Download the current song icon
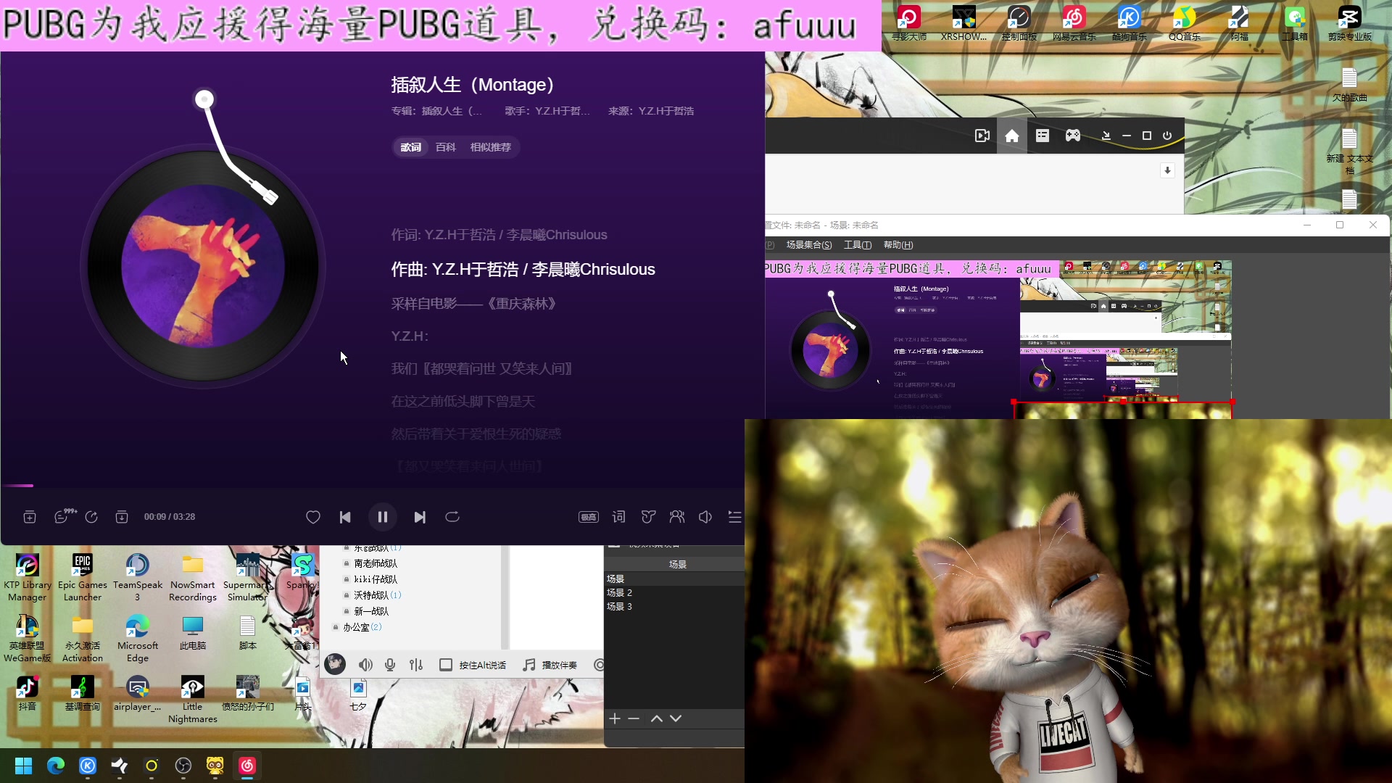 122,517
